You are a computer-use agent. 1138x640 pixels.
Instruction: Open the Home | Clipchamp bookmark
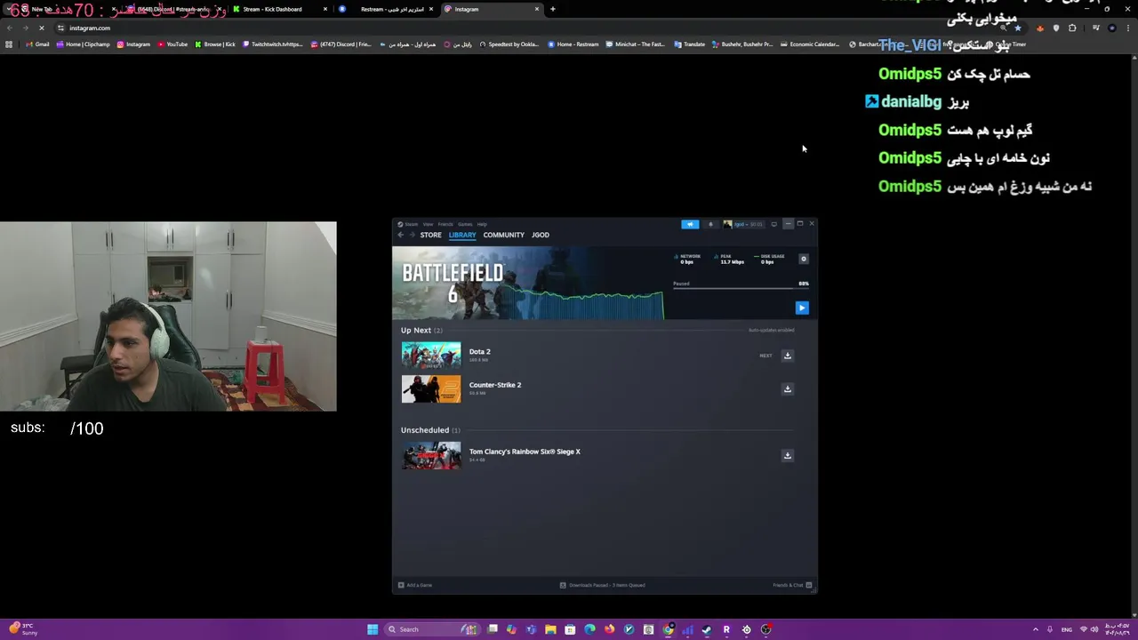pyautogui.click(x=84, y=44)
